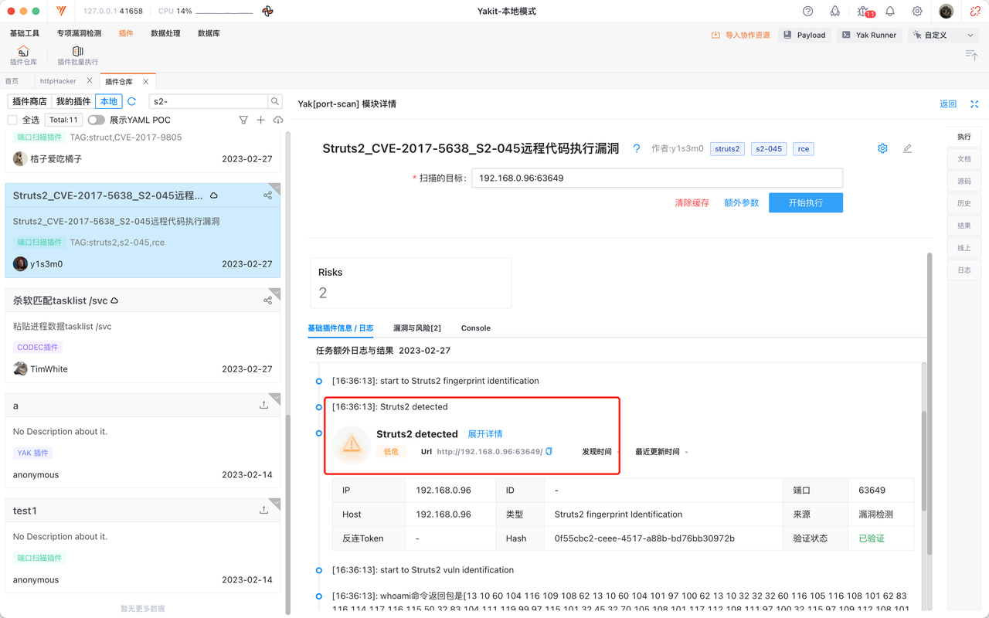Open the notifications bell
Viewport: 989px width, 618px height.
click(890, 12)
